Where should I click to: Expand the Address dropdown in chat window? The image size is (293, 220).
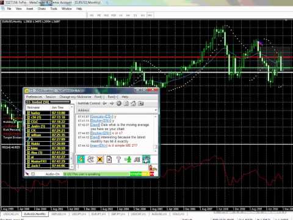tap(156, 110)
